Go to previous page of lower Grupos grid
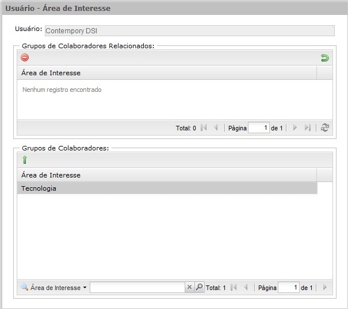The image size is (348, 309). [246, 288]
